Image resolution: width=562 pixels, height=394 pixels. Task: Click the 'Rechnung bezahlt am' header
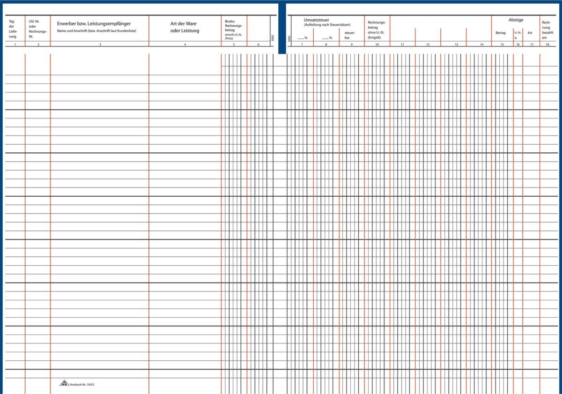pyautogui.click(x=547, y=30)
